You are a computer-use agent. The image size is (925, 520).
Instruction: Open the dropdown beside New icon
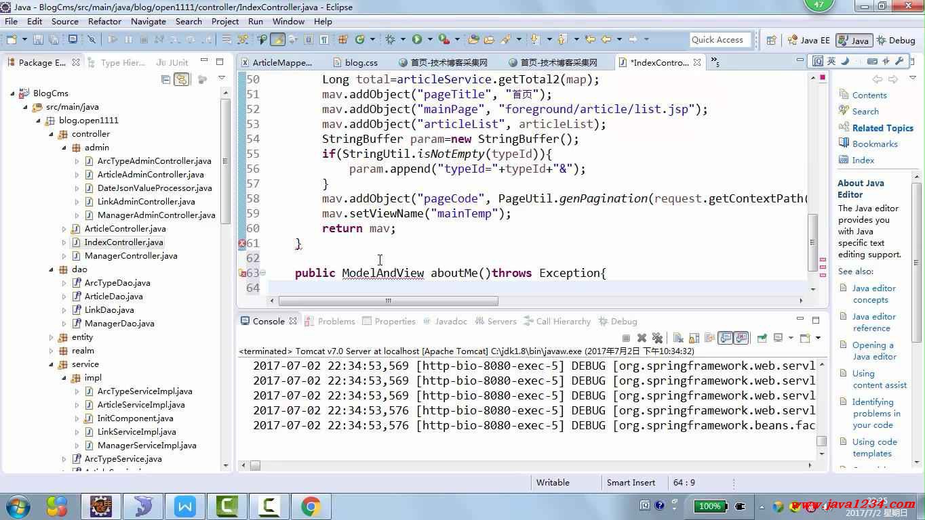(x=24, y=39)
